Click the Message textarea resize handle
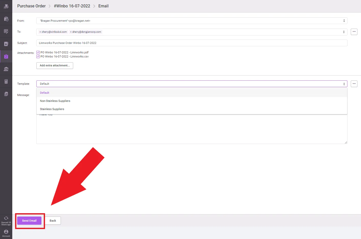361x239 pixels. click(x=346, y=142)
